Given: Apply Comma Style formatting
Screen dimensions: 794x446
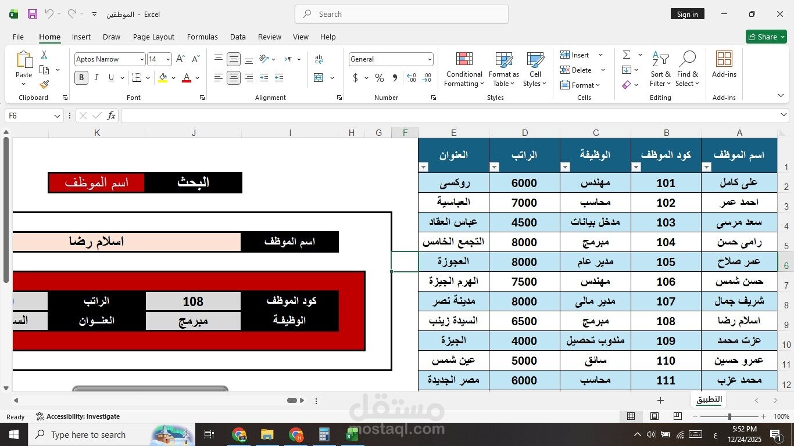Looking at the screenshot, I should click(x=394, y=77).
